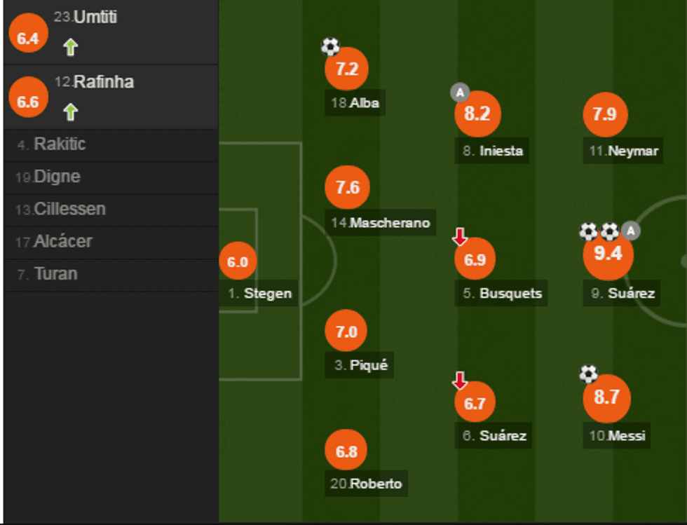Click the Mascherano name plate
Image resolution: width=687 pixels, height=525 pixels.
pos(380,224)
